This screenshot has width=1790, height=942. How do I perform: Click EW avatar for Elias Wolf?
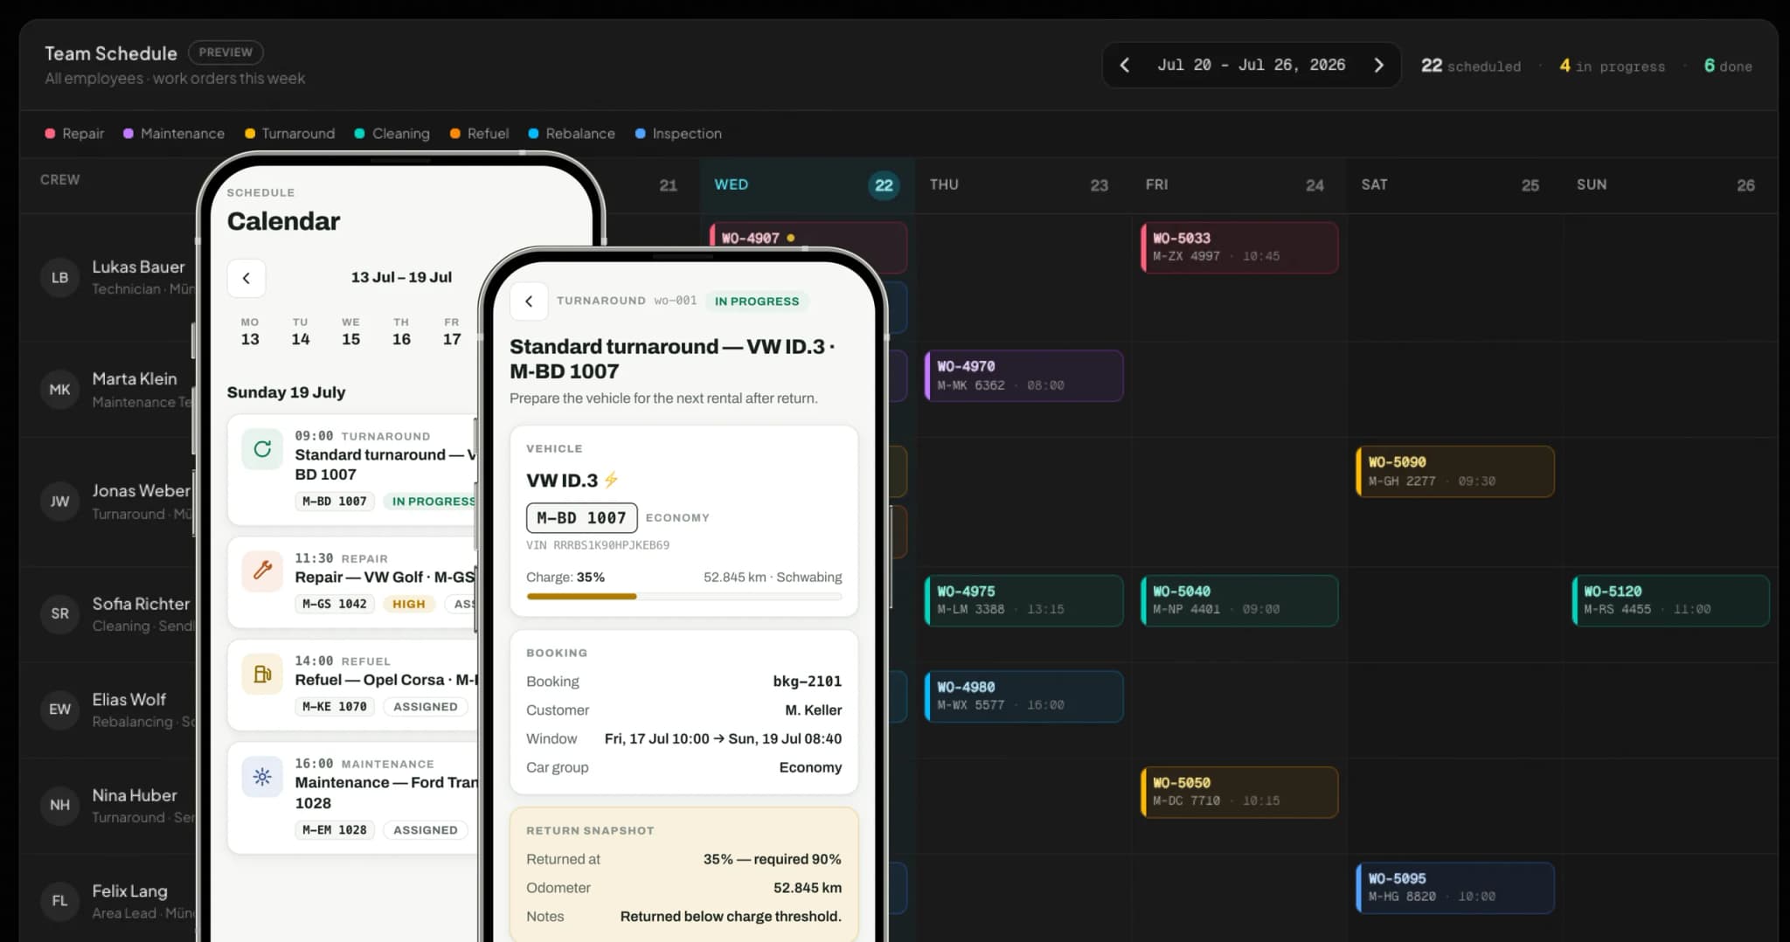click(x=59, y=710)
